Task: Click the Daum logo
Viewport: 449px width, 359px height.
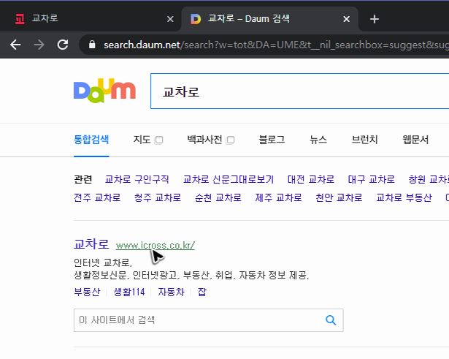Action: click(104, 91)
